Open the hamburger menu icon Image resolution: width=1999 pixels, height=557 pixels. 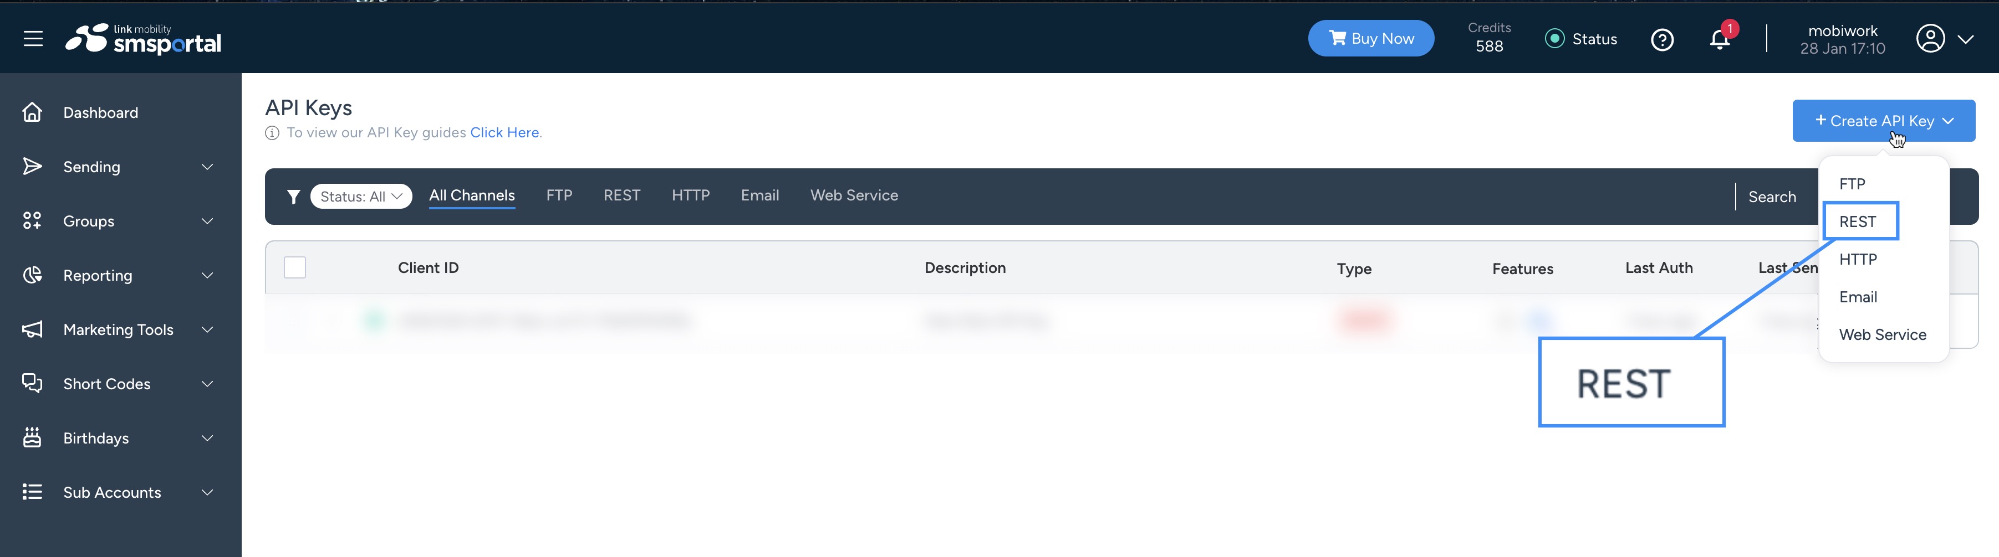(33, 39)
